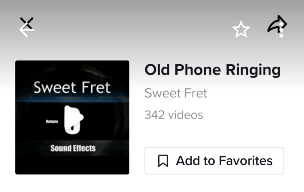Play the Old Phone Ringing sound preview
304x192 pixels.
[x=73, y=118]
